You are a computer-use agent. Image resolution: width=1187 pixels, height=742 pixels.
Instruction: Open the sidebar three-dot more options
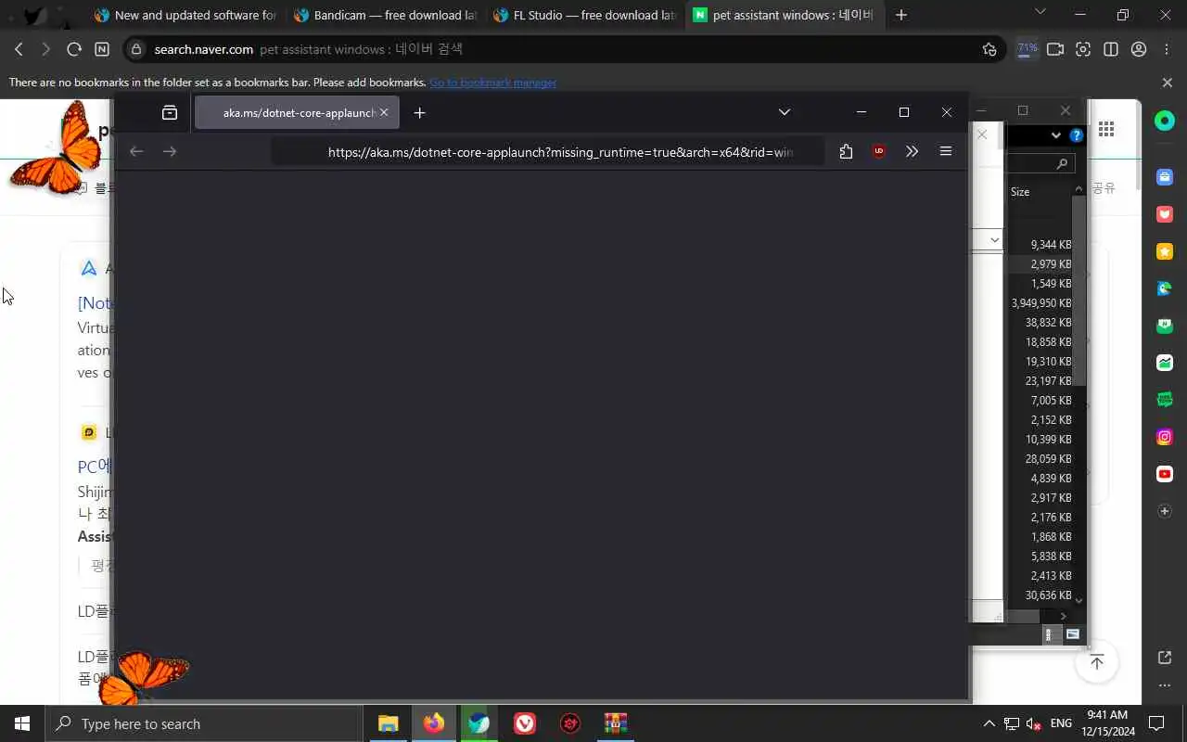pos(1165,686)
